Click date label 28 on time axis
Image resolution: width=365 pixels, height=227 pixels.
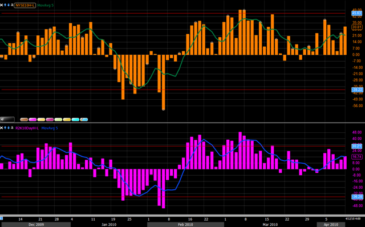point(56,219)
